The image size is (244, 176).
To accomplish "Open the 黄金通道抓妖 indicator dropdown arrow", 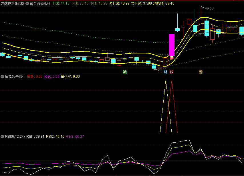I will [27, 3].
